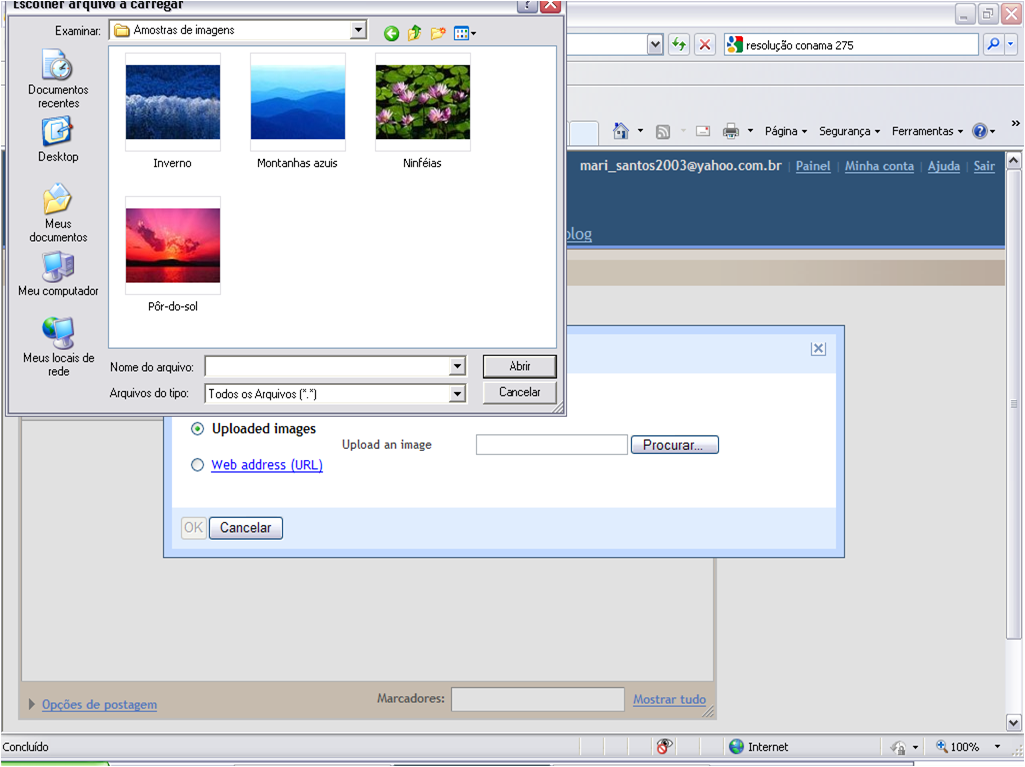
Task: Click the page scrollbar down arrow
Action: pos(1013,723)
